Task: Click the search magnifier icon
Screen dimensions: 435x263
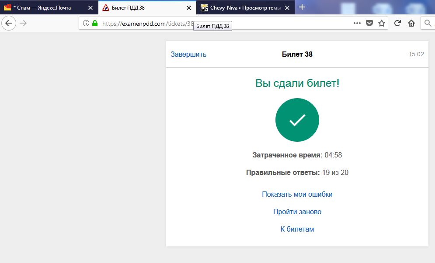Action: click(427, 24)
